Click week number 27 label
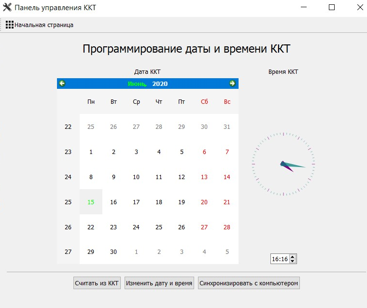Viewport: 367px width, 308px height. [x=68, y=252]
